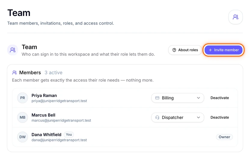Click the card icon in the Billing dropdown
The width and height of the screenshot is (250, 159).
(x=157, y=98)
